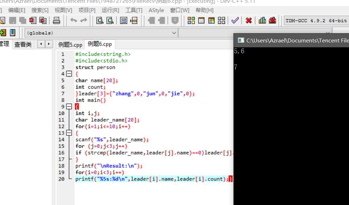Click the blue book icon beside globals dropdown
This screenshot has width=349, height=205.
click(x=13, y=33)
